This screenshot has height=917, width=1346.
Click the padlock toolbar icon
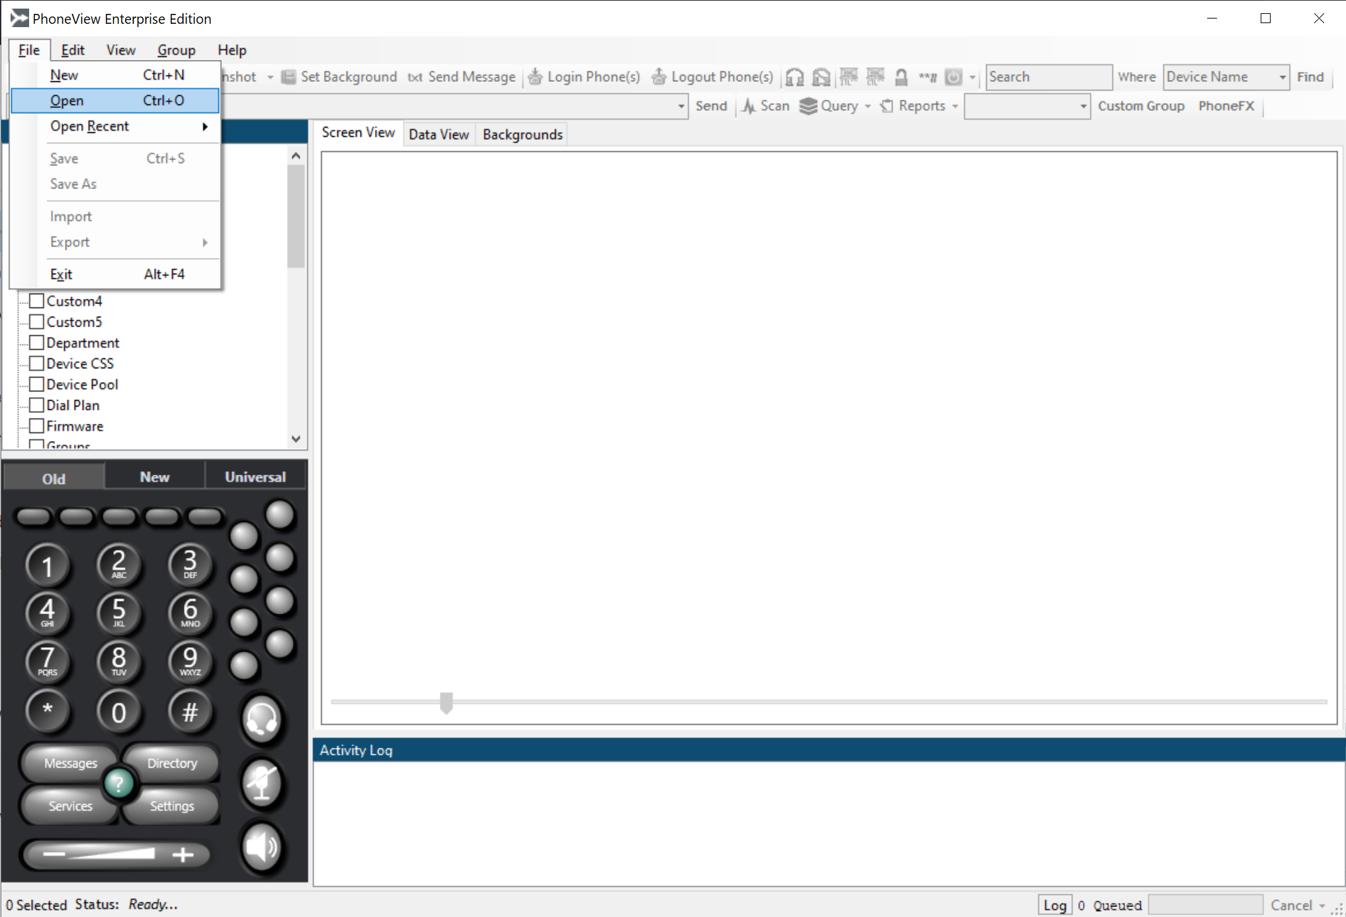tap(901, 77)
